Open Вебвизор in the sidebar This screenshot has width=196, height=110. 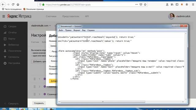tap(13, 45)
